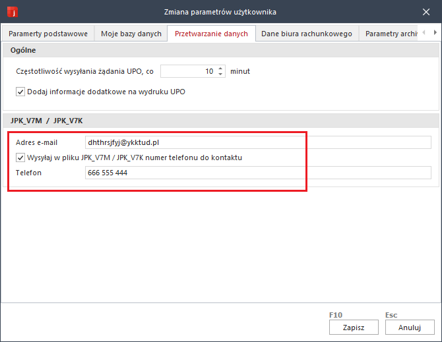The image size is (442, 342).
Task: Click into the Telefon input field
Action: [x=258, y=173]
